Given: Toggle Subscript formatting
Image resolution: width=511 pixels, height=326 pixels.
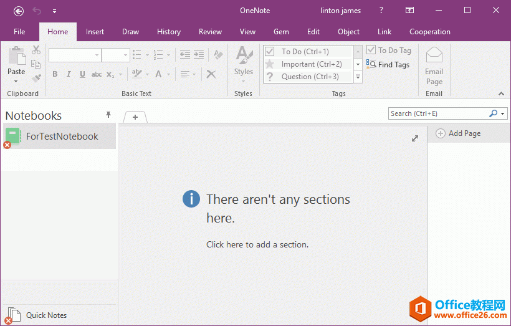Looking at the screenshot, I should (x=110, y=75).
